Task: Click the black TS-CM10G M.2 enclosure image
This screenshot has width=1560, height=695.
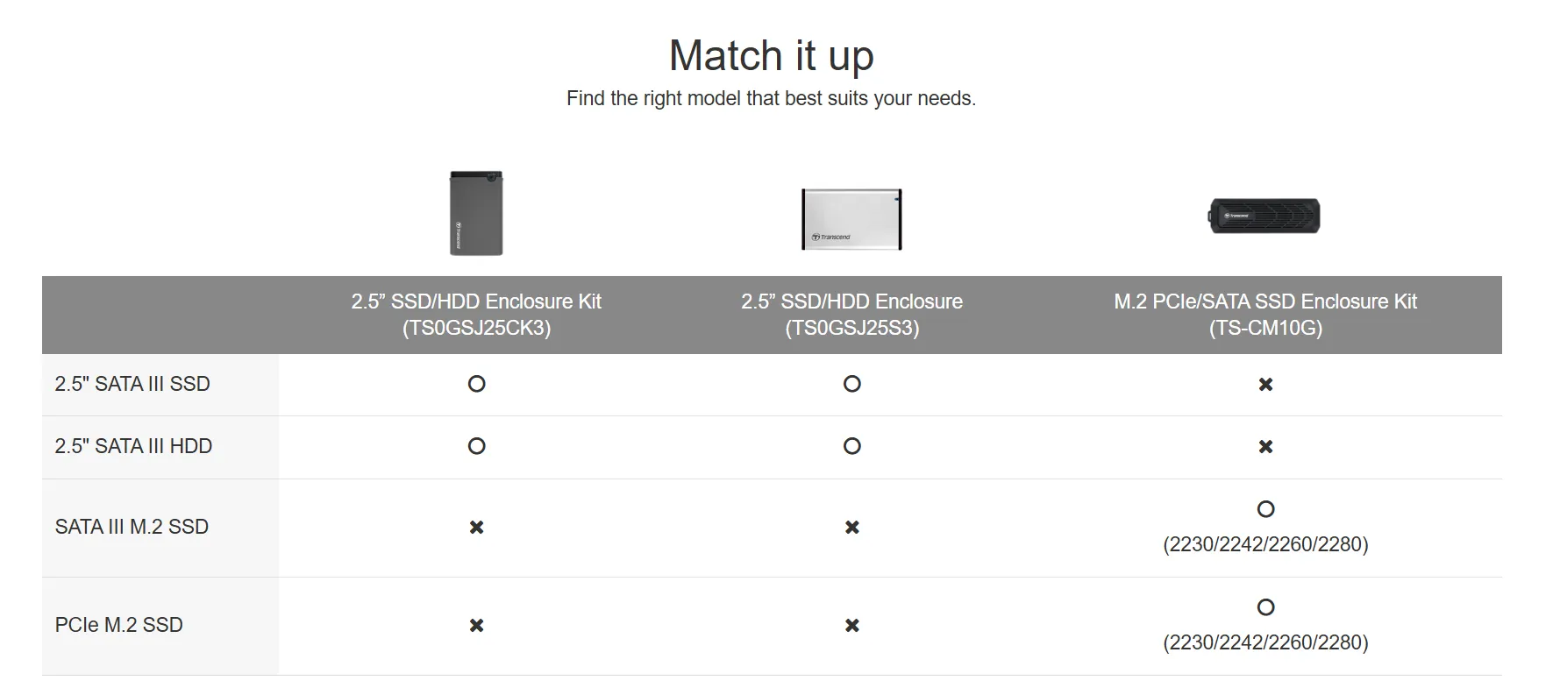Action: 1264,216
